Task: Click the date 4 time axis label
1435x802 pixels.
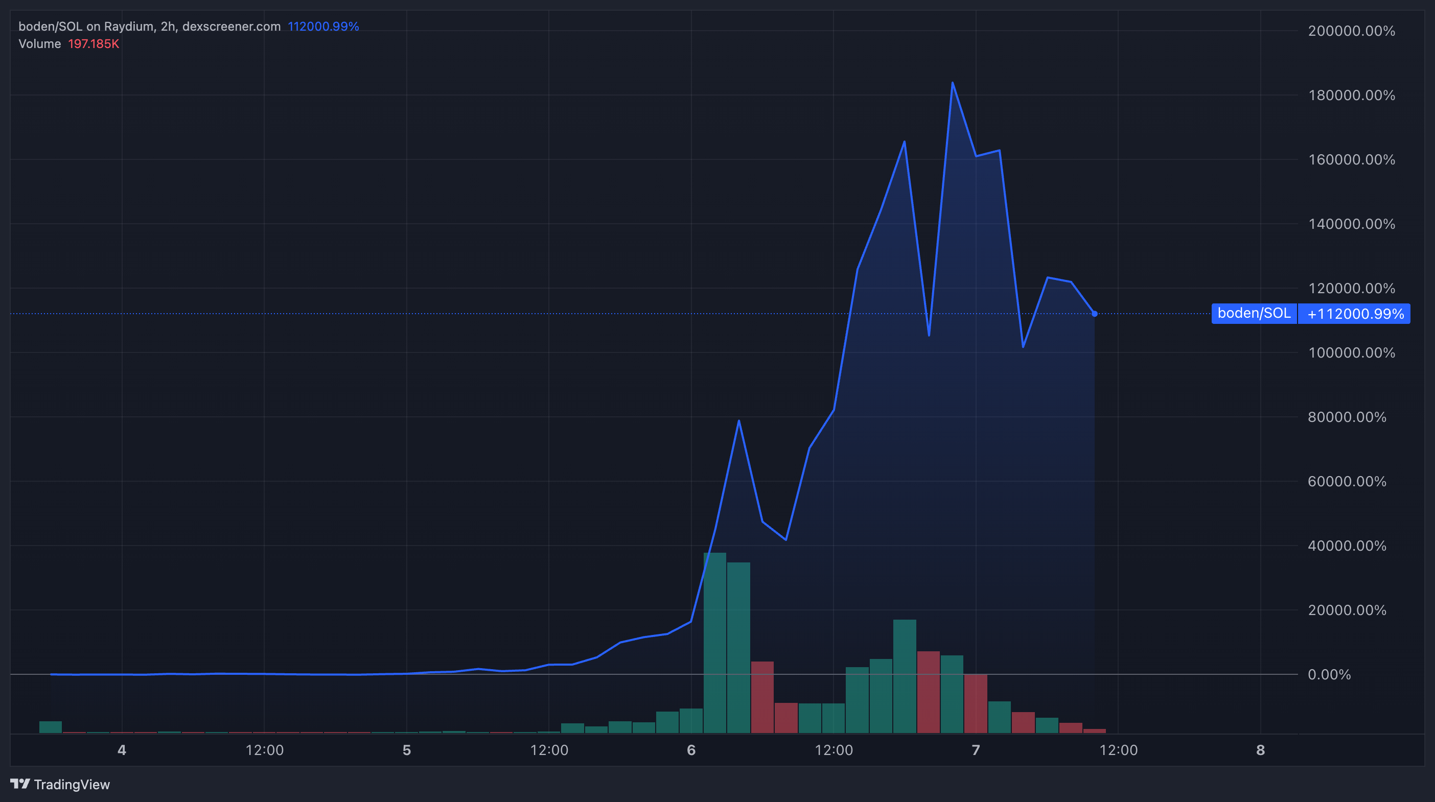Action: click(122, 750)
